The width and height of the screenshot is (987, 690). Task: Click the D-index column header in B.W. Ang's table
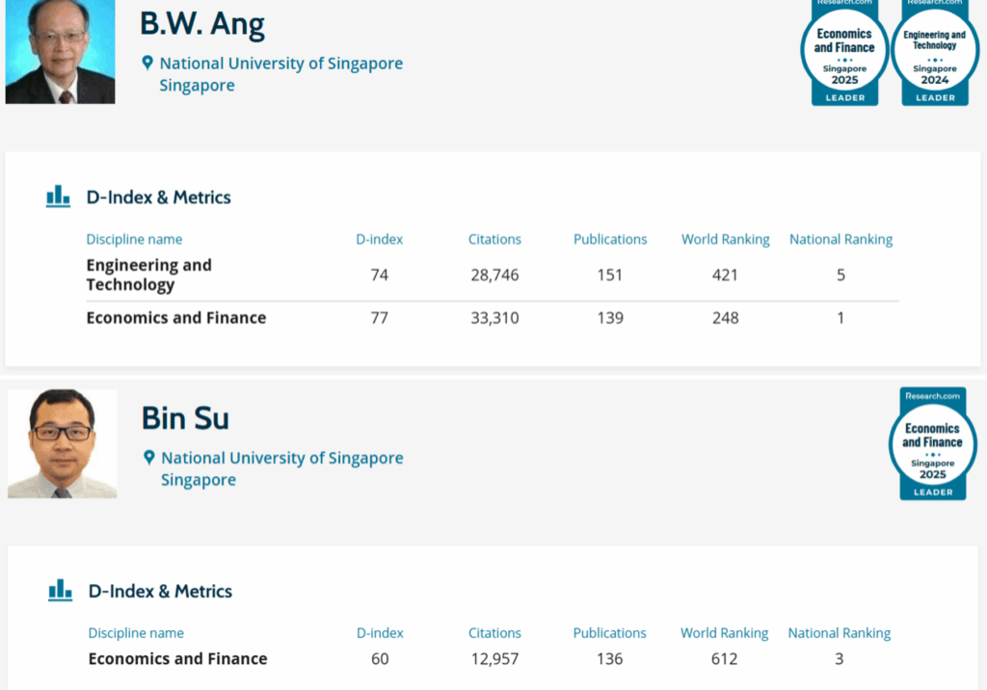[379, 239]
